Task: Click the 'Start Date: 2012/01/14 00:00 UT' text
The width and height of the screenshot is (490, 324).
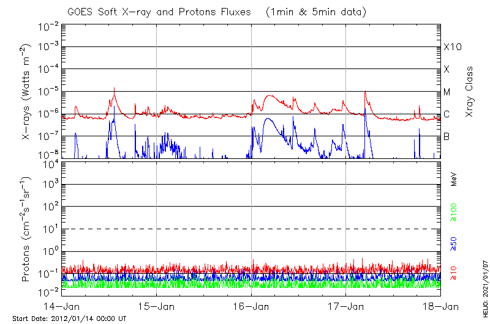Action: point(69,318)
